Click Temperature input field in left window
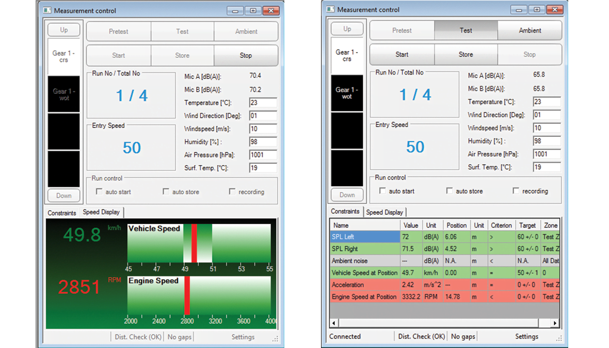Screen dimensions: 609x348 [x=263, y=103]
